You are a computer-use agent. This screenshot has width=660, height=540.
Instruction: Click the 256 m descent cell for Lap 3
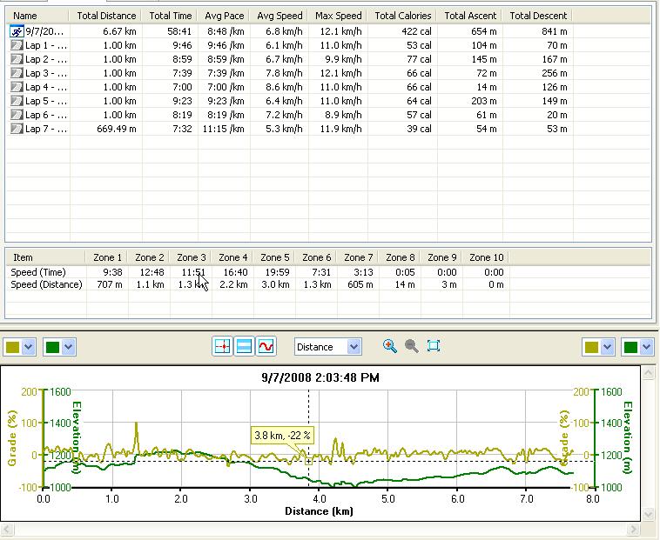click(x=555, y=73)
